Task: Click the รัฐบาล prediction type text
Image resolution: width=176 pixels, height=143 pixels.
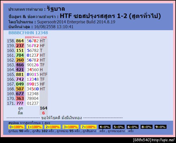Action: [56, 9]
